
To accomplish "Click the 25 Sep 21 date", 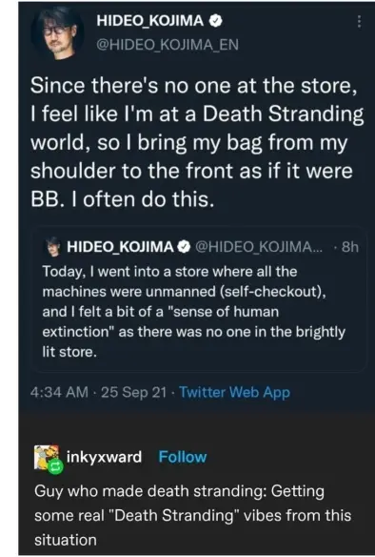I will tap(133, 392).
